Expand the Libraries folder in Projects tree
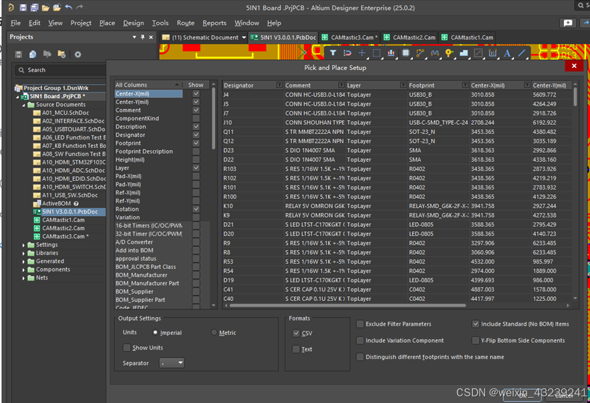 tap(23, 253)
